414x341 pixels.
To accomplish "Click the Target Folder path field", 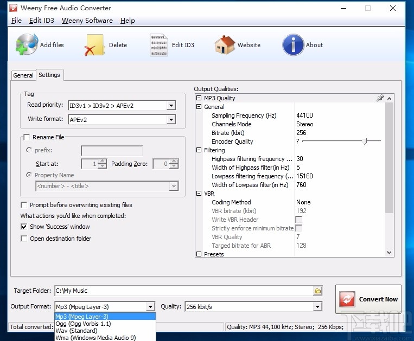I will [x=184, y=291].
